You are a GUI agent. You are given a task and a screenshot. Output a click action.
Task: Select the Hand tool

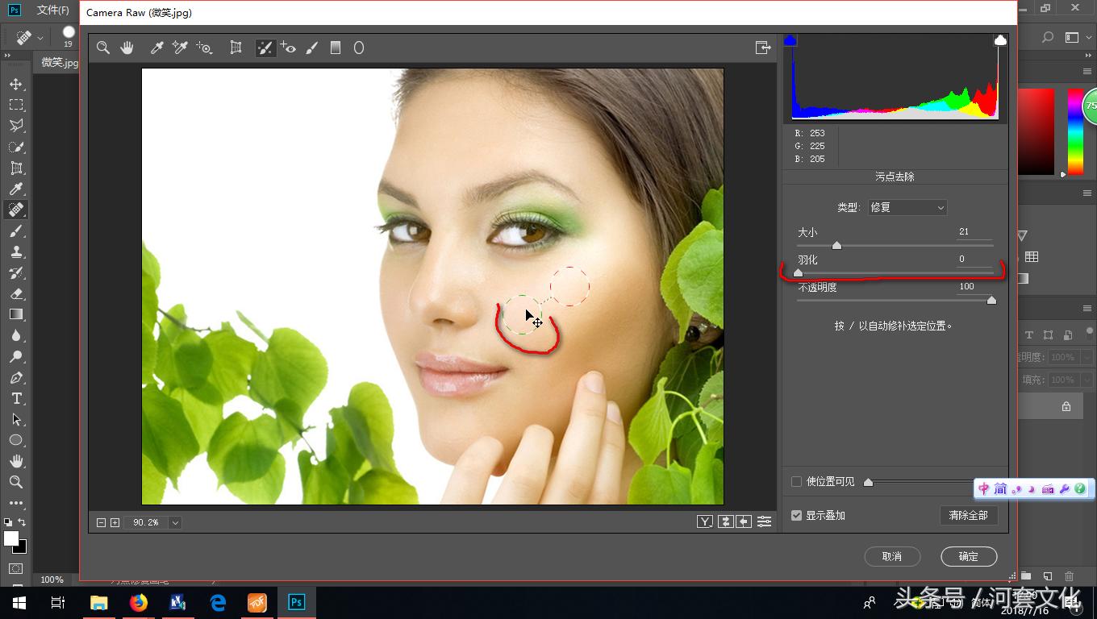(127, 48)
